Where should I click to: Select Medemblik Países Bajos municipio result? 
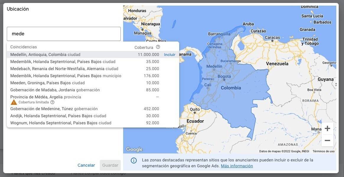click(x=93, y=76)
